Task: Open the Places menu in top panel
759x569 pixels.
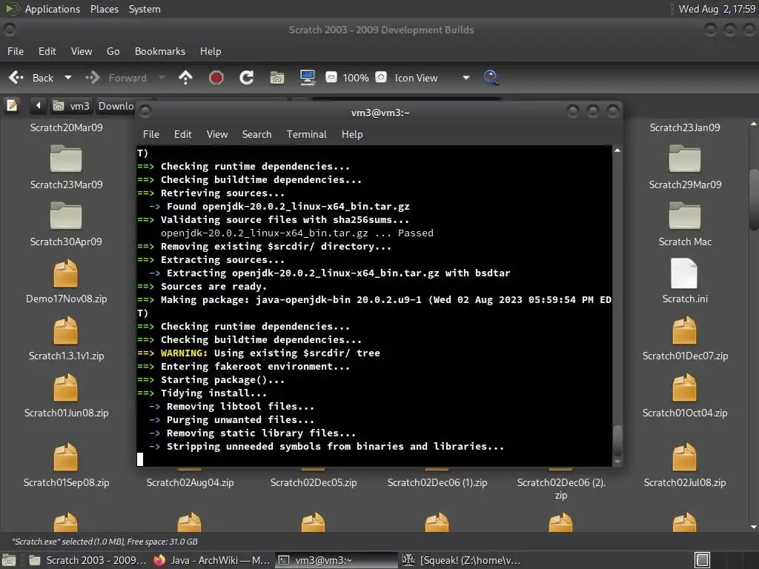Action: pos(105,9)
